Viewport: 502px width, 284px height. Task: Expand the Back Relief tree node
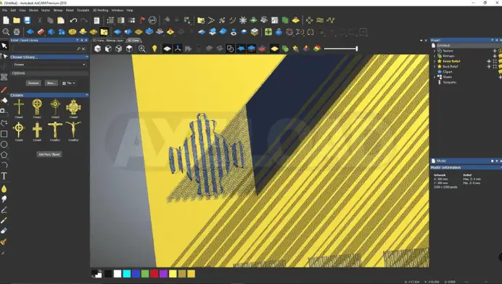[x=435, y=67]
